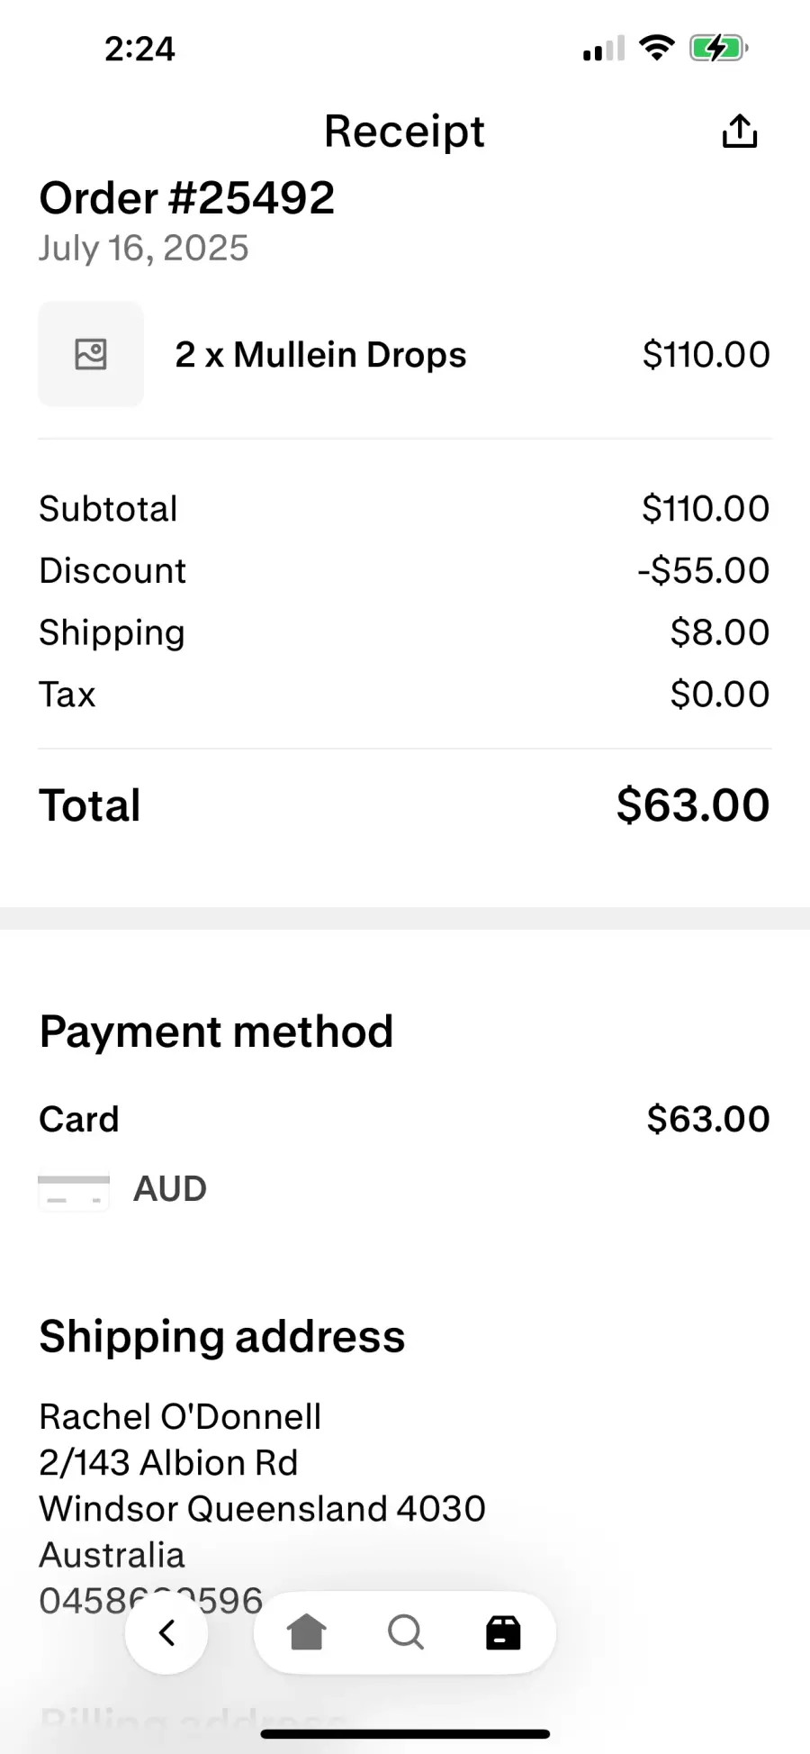The image size is (810, 1754).
Task: Tap the share receipt icon
Action: click(740, 132)
